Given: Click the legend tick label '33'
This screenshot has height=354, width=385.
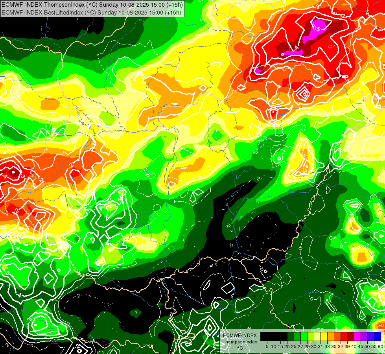Looking at the screenshot, I should coord(327,347).
